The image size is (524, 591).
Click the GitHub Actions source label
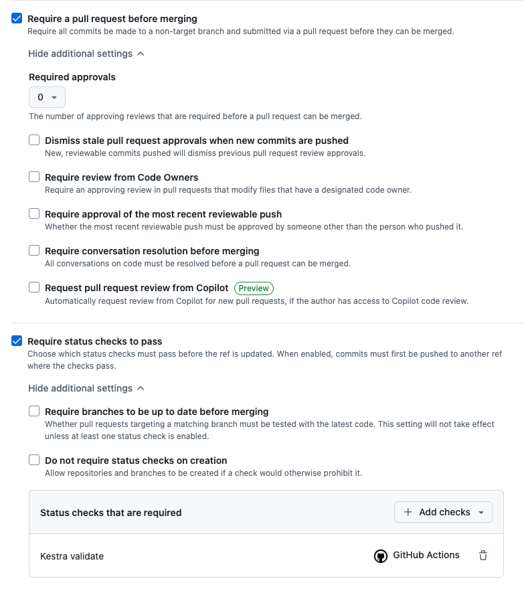(x=426, y=556)
